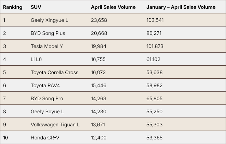
Task: Click the cumulative sales value 103,541
Action: pos(155,20)
